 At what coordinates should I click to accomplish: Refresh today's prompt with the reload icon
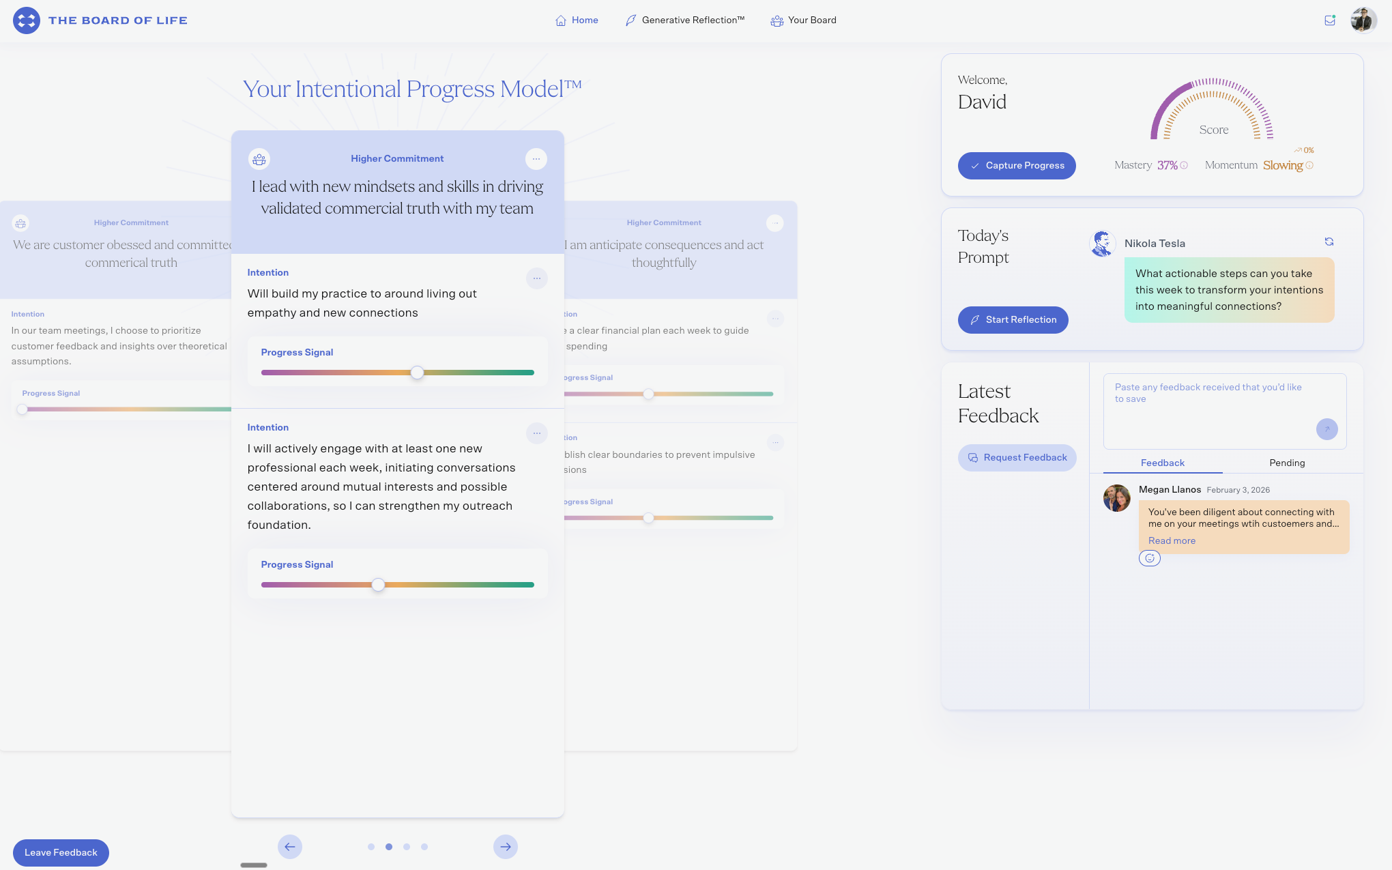point(1329,242)
